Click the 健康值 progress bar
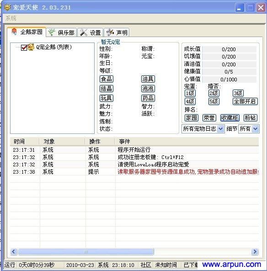 click(x=229, y=72)
